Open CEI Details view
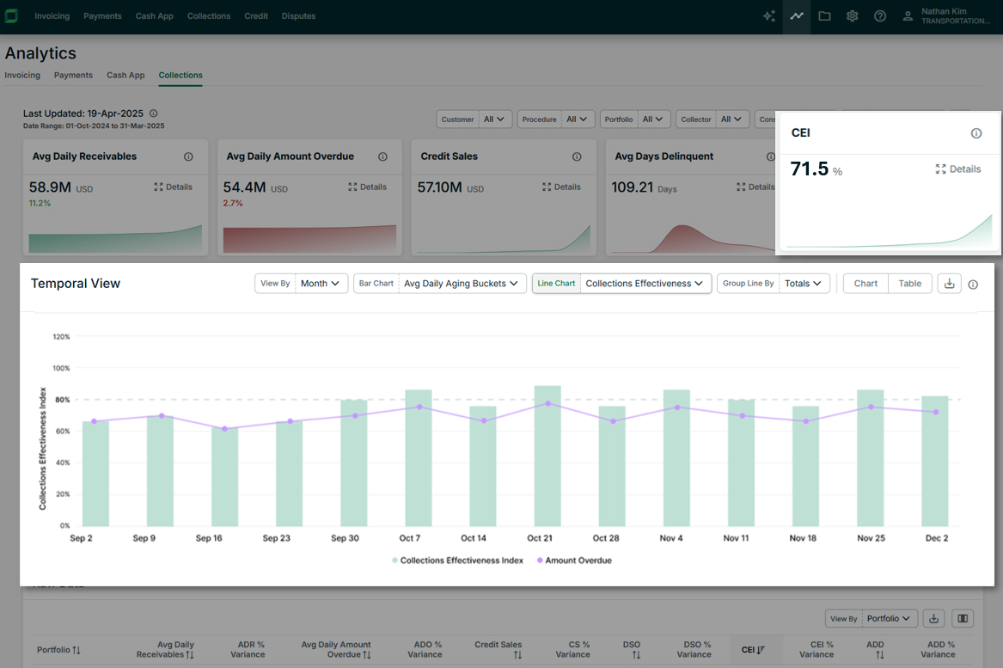 tap(957, 169)
